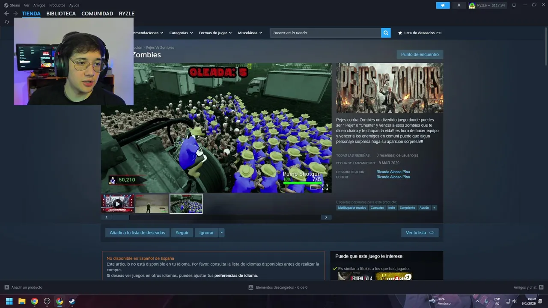Image resolution: width=548 pixels, height=308 pixels.
Task: Click the page vertical scrollbar
Action: (546, 46)
